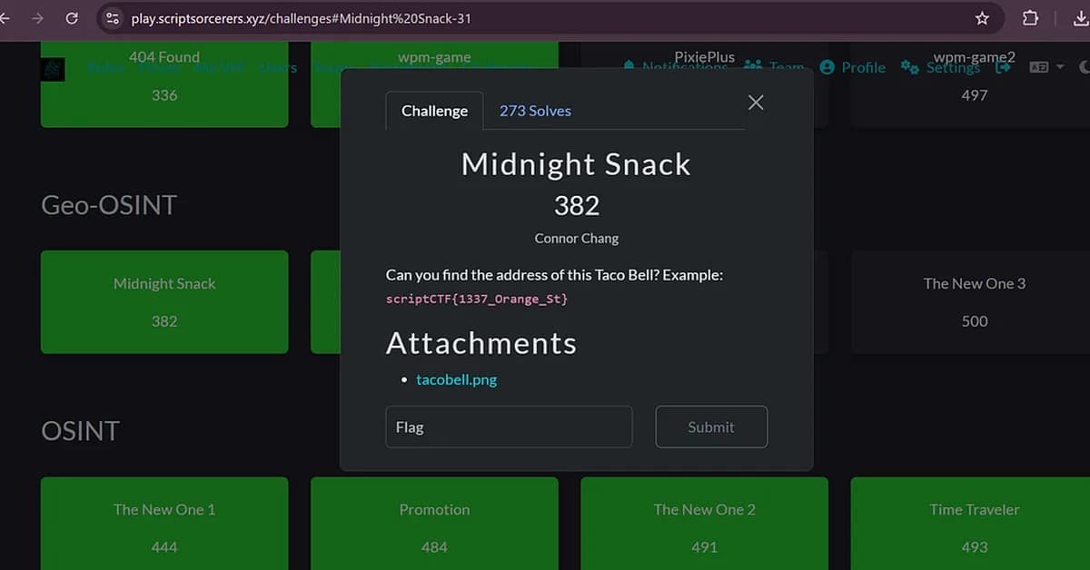Open the browser extensions puzzle icon
This screenshot has height=570, width=1090.
pos(1030,18)
